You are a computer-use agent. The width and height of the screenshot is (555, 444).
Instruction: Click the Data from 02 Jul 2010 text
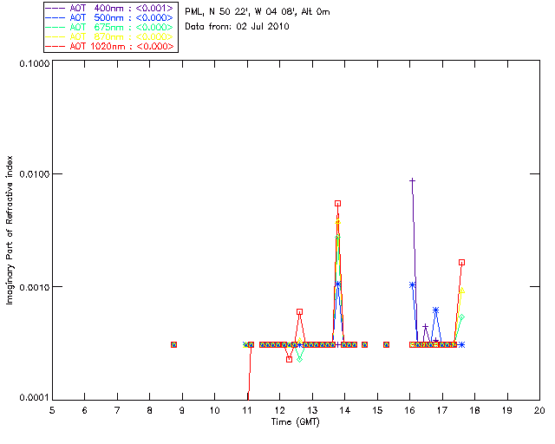click(237, 27)
